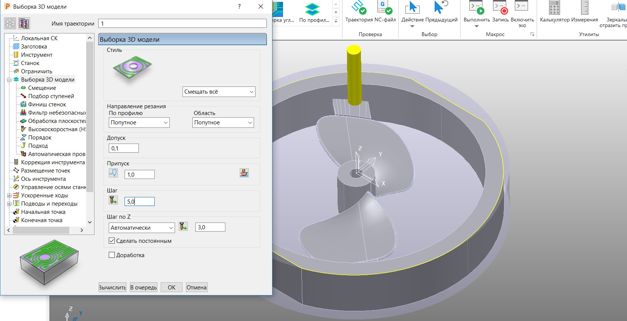This screenshot has width=627, height=321.
Task: Open Коррекция инструмента page
Action: click(x=53, y=162)
